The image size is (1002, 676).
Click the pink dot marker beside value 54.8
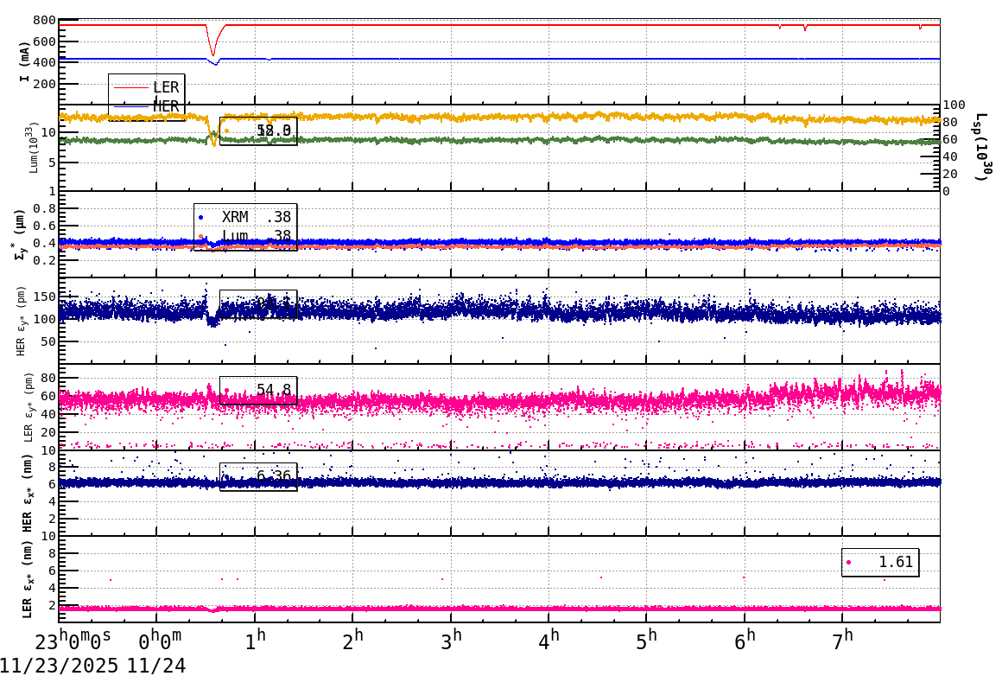click(x=227, y=392)
